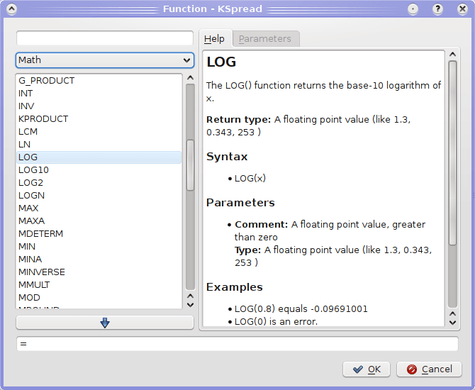
Task: Select LCM in the function list
Action: point(99,131)
